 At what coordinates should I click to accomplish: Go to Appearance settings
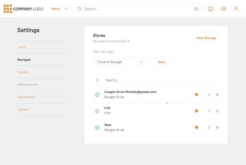pos(26,97)
